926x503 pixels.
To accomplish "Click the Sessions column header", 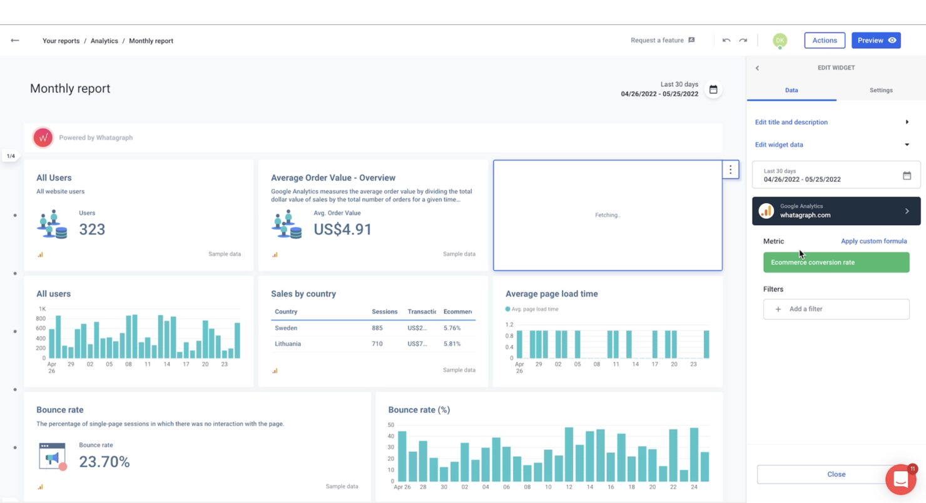I will 384,312.
